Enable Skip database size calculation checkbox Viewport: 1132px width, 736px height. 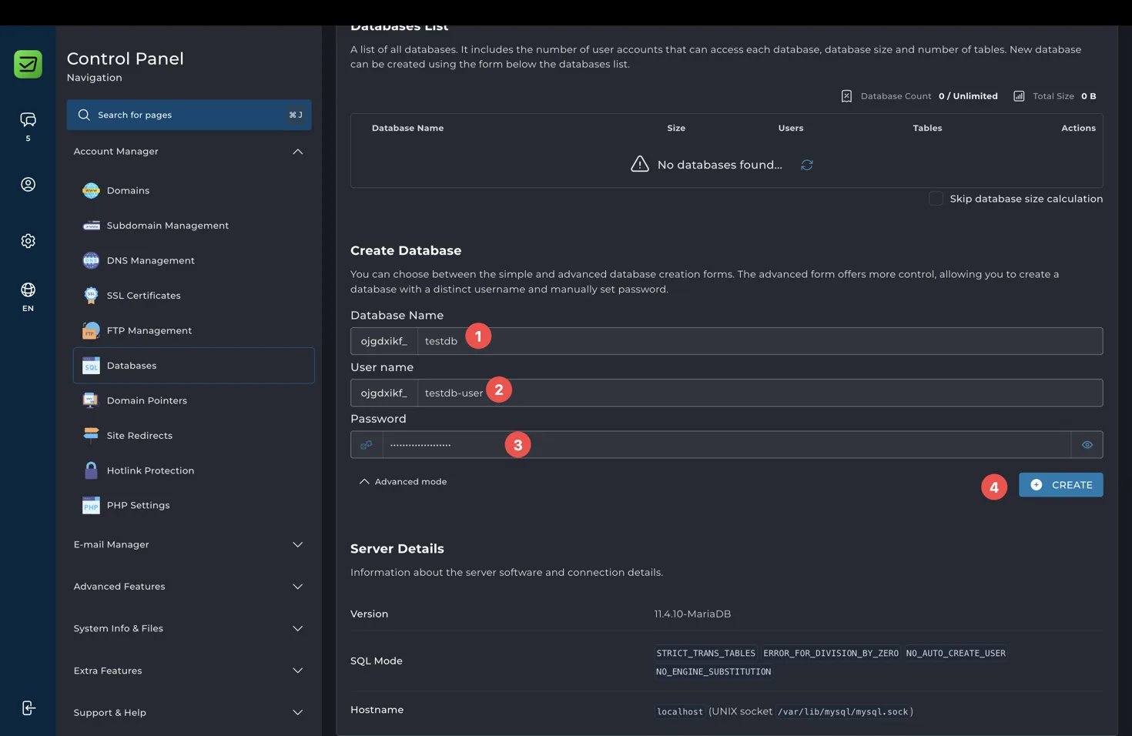click(x=936, y=199)
